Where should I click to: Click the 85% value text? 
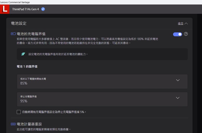[x=24, y=83]
